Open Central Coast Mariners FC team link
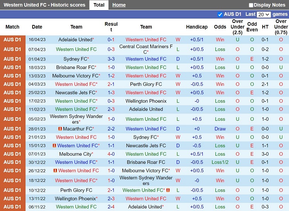 click(146, 49)
